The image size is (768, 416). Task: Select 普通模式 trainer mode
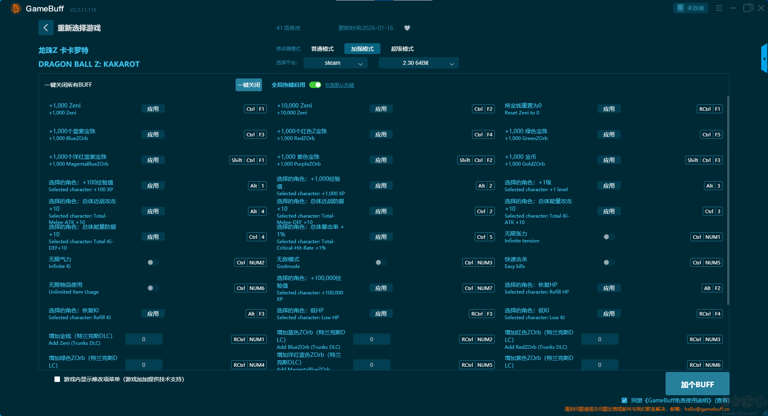click(x=322, y=49)
